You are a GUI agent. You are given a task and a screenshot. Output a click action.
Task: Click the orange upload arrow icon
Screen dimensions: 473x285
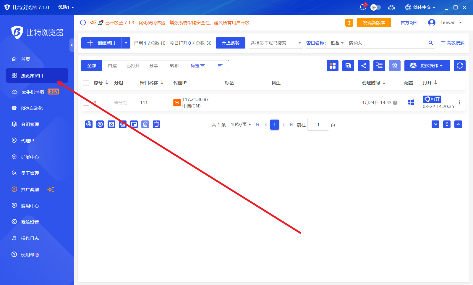(349, 22)
